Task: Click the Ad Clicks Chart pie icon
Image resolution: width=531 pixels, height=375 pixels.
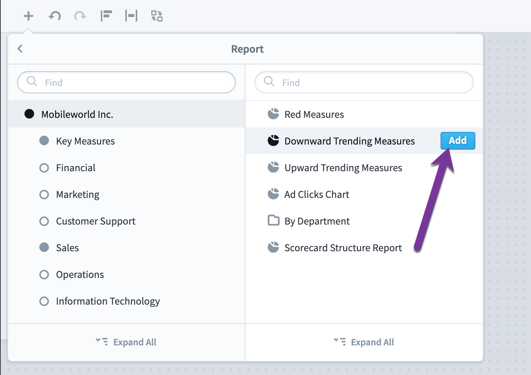Action: 273,194
